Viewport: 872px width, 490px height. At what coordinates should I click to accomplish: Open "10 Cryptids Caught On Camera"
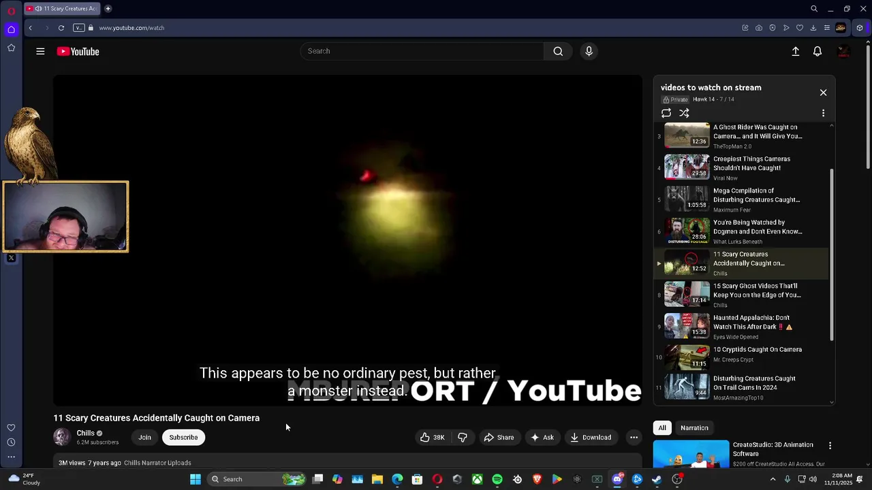742,359
